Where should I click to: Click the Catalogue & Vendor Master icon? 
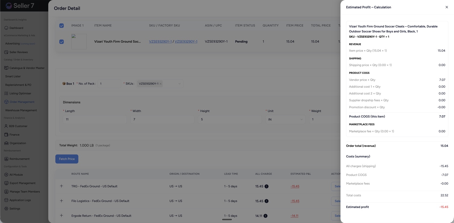[6, 68]
